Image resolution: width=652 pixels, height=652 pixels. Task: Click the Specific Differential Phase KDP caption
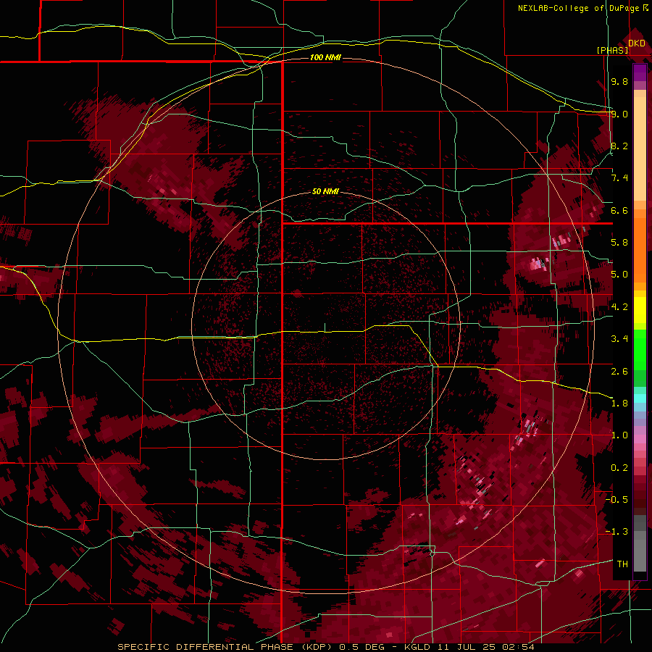pyautogui.click(x=227, y=647)
